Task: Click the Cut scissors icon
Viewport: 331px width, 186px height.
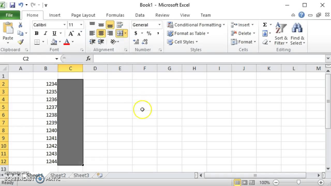Action: click(x=20, y=25)
